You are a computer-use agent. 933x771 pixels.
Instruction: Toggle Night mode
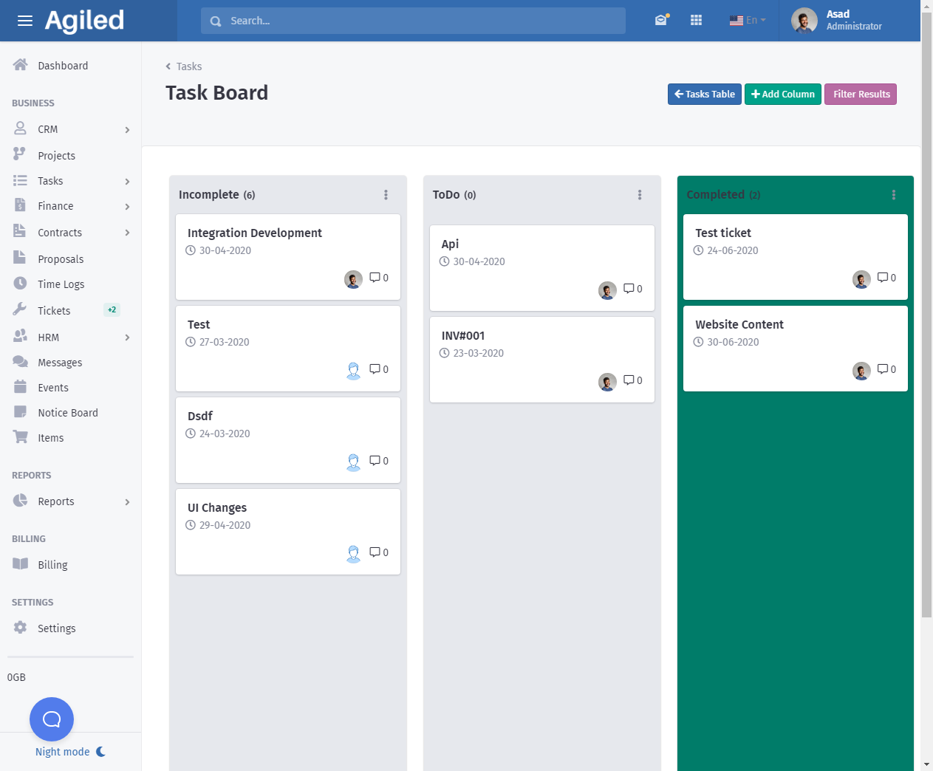[70, 752]
